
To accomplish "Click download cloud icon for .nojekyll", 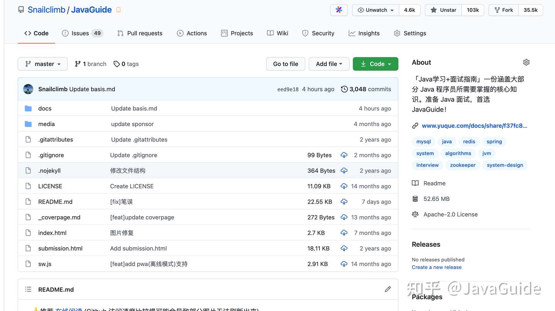I will [344, 171].
